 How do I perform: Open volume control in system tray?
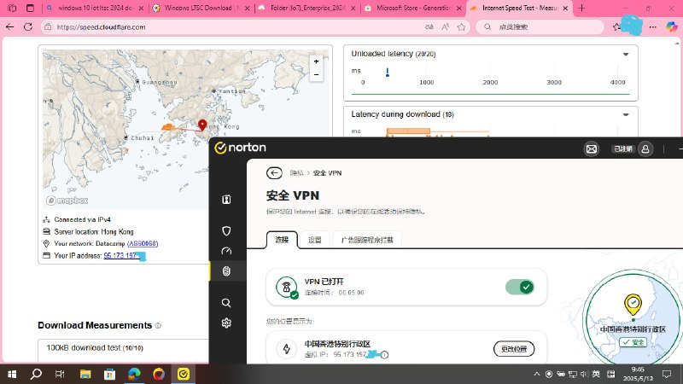coord(584,374)
